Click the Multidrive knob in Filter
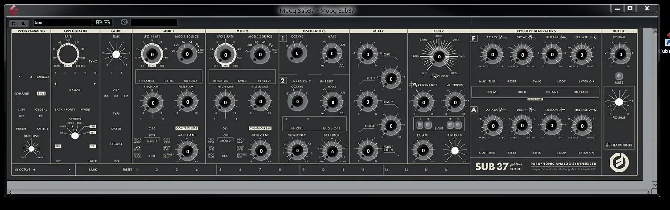 pos(455,102)
